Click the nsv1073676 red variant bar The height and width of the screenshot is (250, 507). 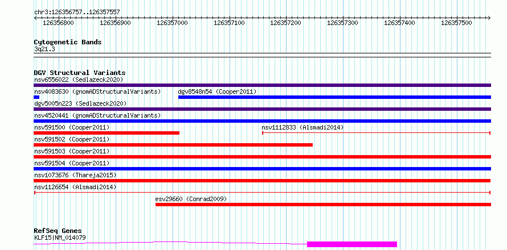coord(262,181)
